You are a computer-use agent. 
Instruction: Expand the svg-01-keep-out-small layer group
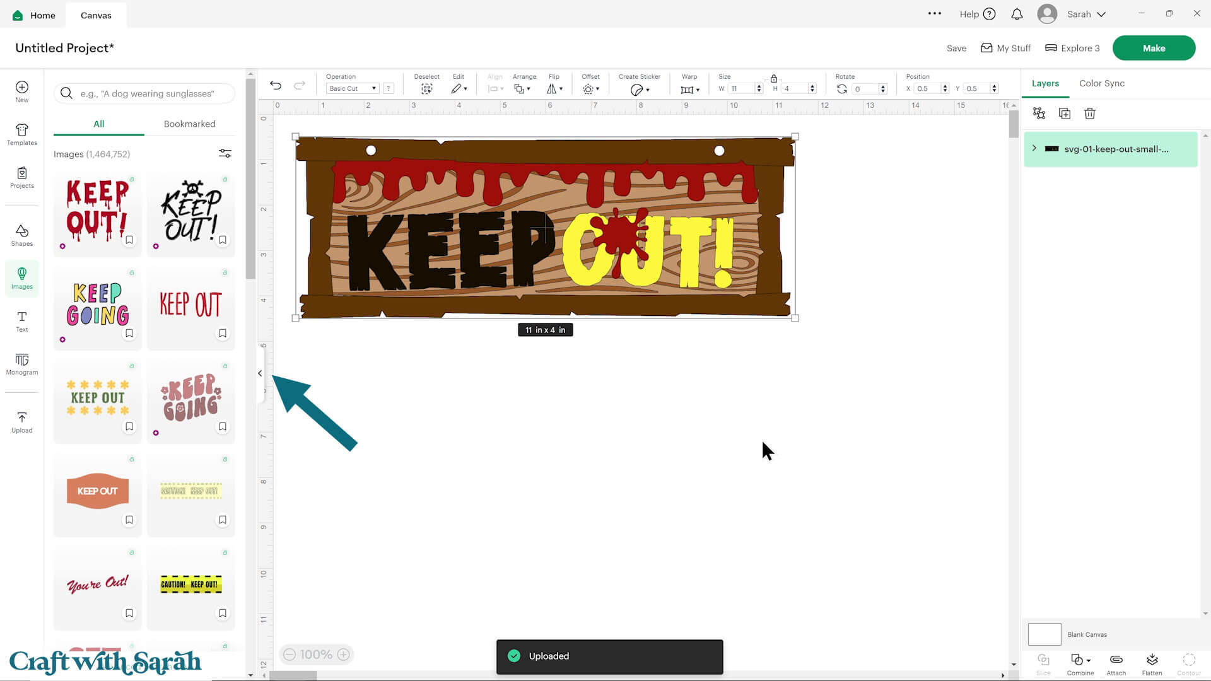(1034, 149)
